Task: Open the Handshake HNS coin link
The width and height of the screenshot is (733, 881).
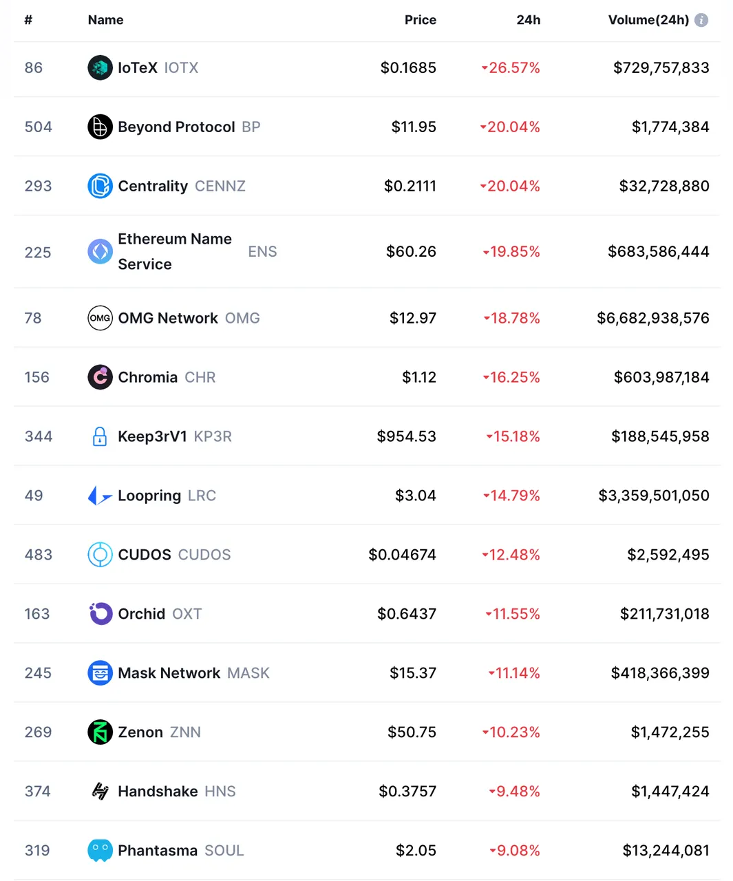Action: pos(177,792)
